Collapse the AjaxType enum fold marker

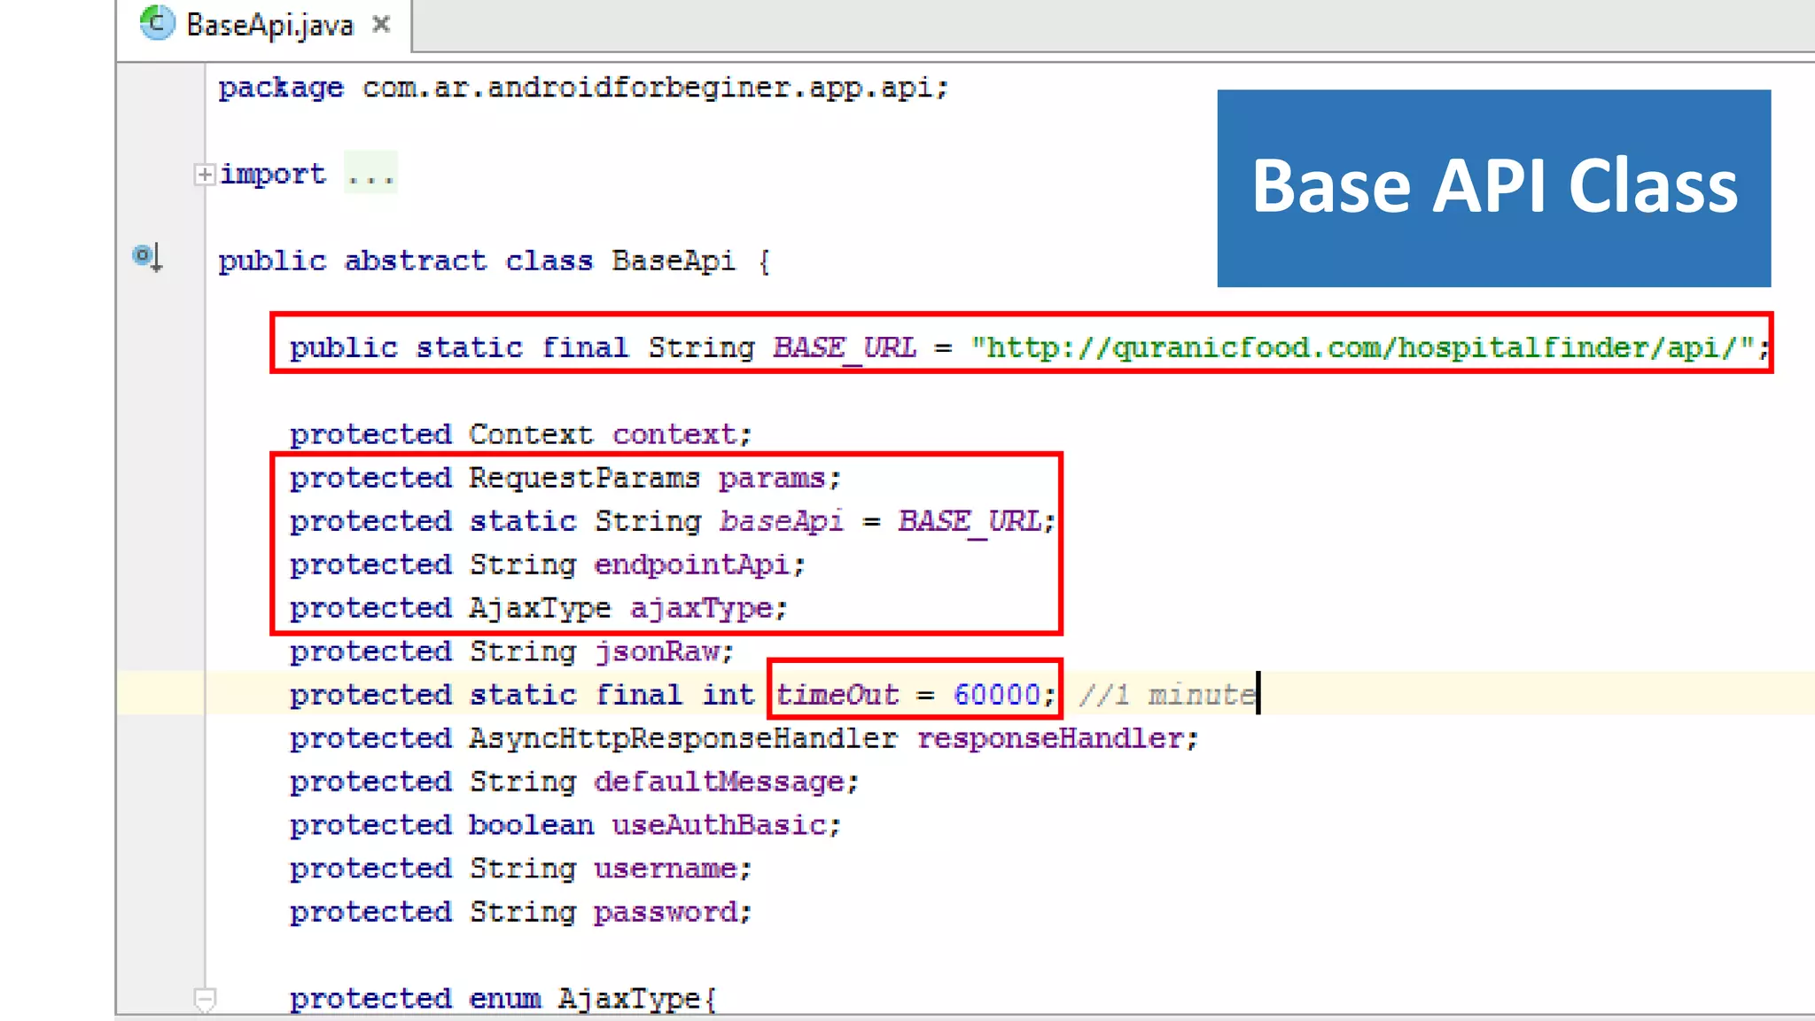pos(205,1000)
